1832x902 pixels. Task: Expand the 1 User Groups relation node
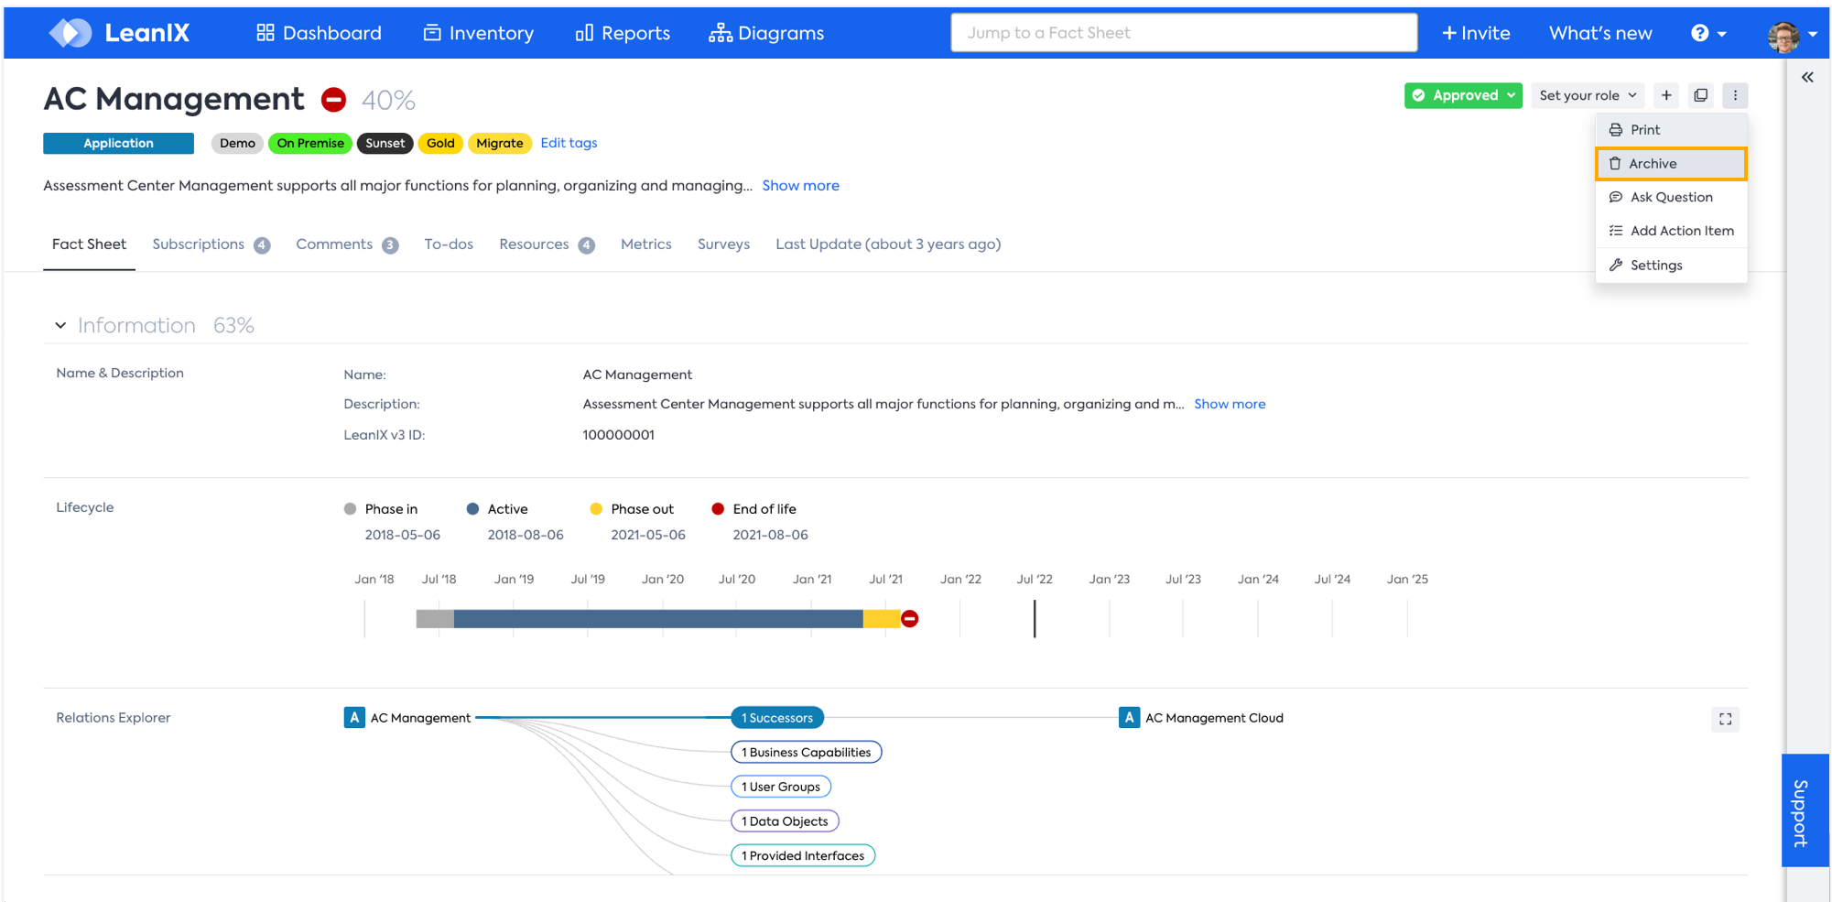tap(781, 787)
